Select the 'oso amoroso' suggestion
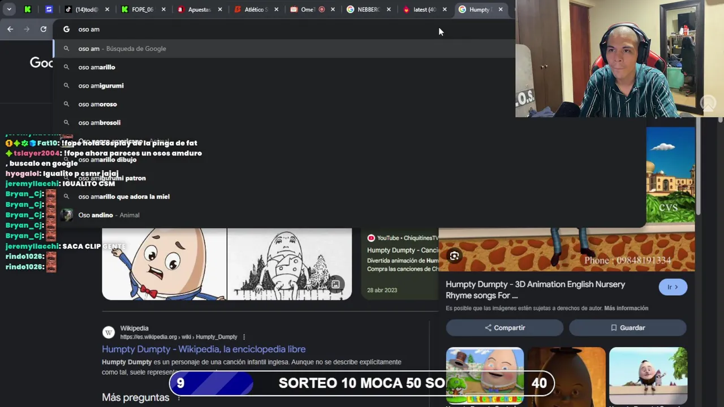724x407 pixels. 284,104
